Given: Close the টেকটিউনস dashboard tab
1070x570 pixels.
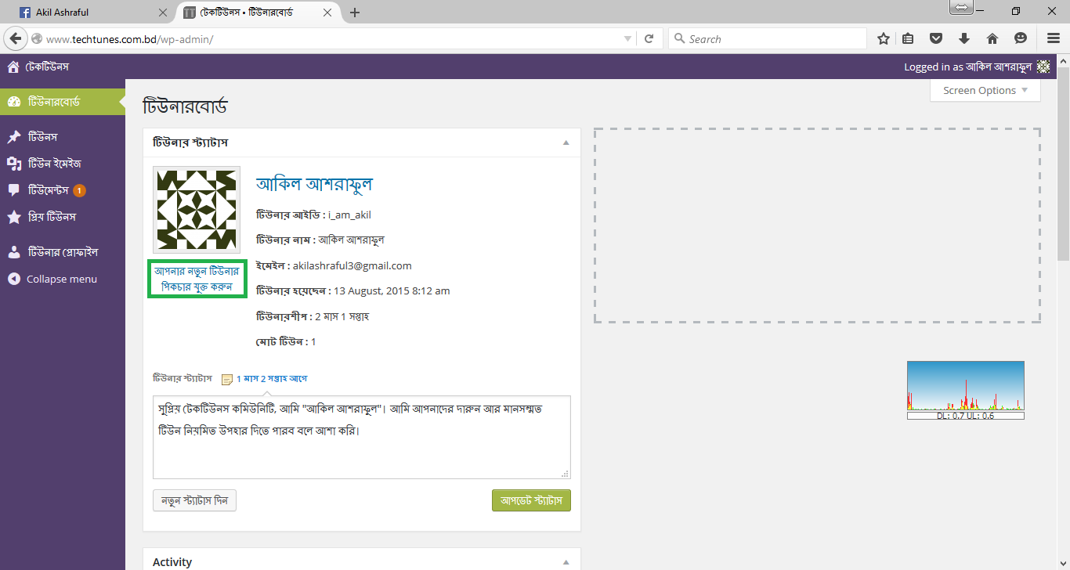Looking at the screenshot, I should [327, 13].
